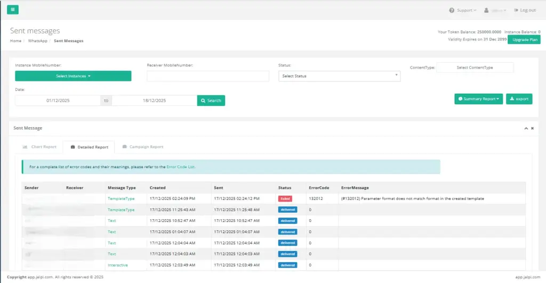Open the Summary Report dropdown
Viewport: 546px width, 283px height.
[478, 99]
